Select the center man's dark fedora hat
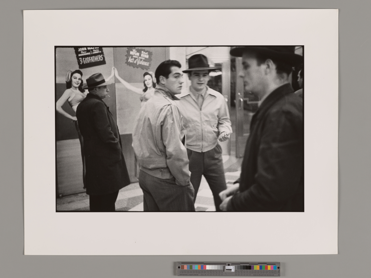Viewport: 371px width, 278px height. (x=200, y=64)
